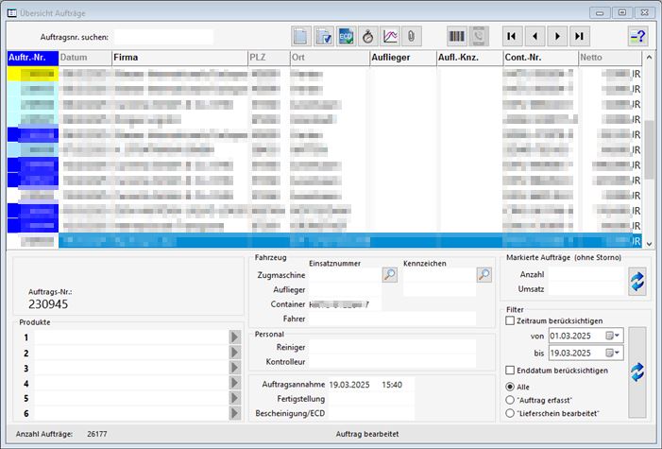The image size is (662, 449).
Task: Sort by the Firma column header
Action: pyautogui.click(x=178, y=58)
